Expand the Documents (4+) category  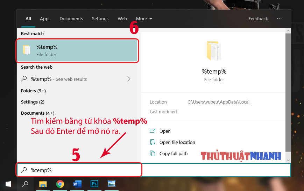click(x=38, y=113)
